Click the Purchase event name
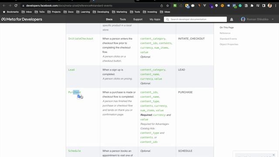279x157 pixels. [x=75, y=92]
